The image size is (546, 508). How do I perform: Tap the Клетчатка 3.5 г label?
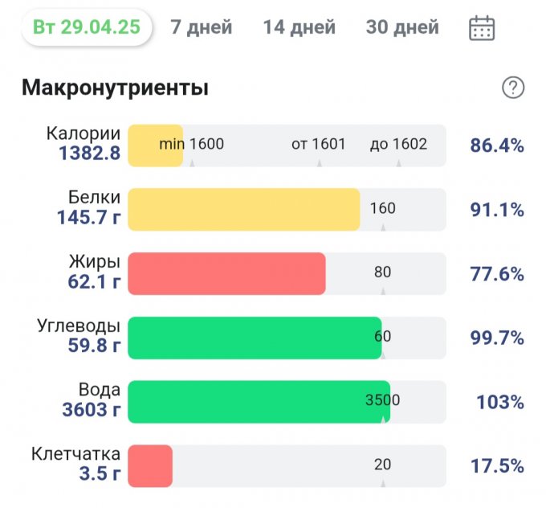(76, 464)
